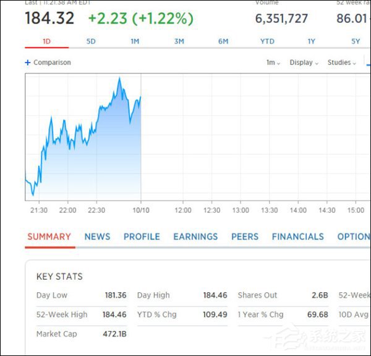This screenshot has height=356, width=371.
Task: Show the 6M chart range
Action: pos(223,41)
